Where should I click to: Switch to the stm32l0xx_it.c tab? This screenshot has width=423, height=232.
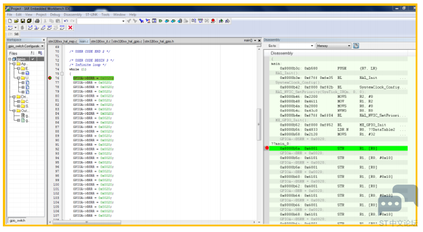click(x=101, y=41)
